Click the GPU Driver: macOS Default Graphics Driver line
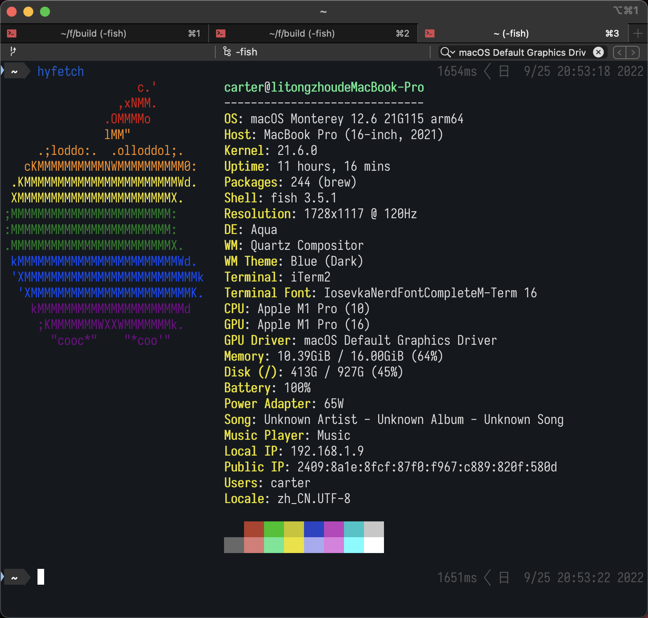Screen dimensions: 648x618 pos(361,340)
